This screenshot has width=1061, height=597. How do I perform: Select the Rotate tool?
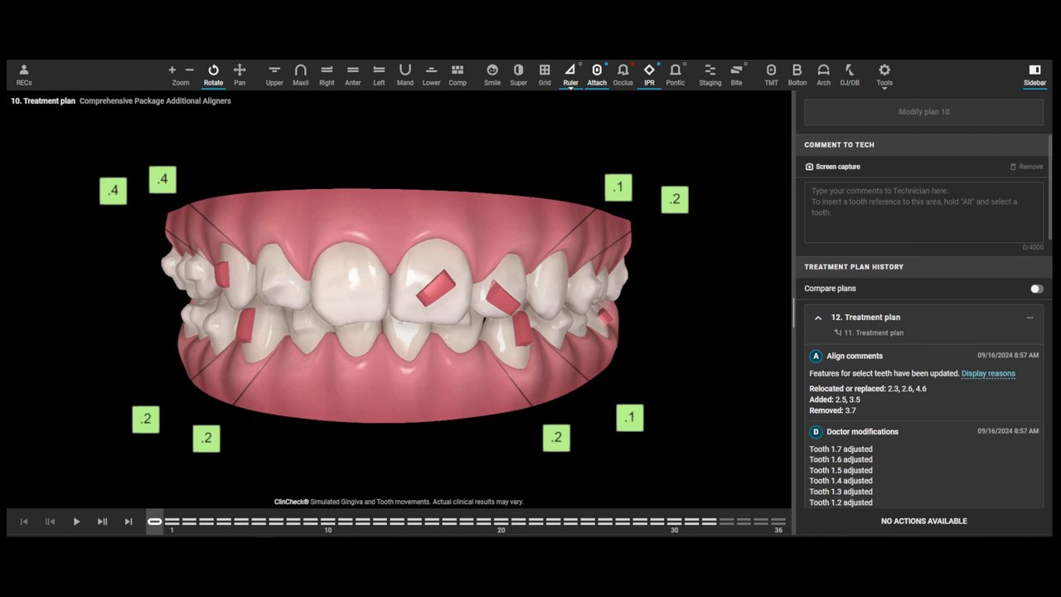tap(213, 75)
